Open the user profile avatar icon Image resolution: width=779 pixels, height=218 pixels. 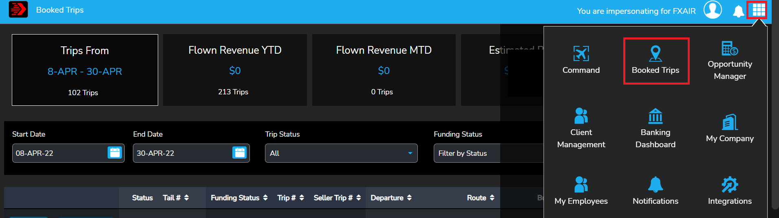point(713,10)
